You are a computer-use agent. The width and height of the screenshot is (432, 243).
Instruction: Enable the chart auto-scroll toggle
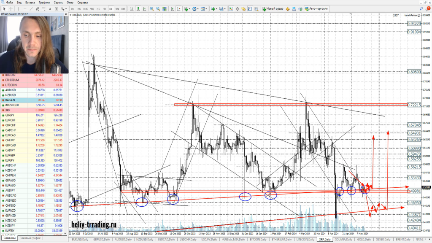pos(172,8)
